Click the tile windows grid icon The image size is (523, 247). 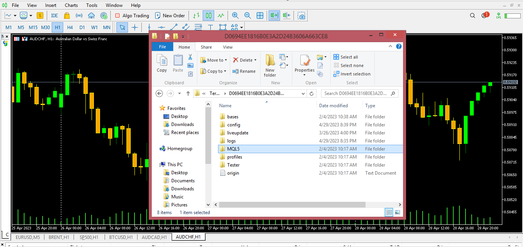coord(260,16)
